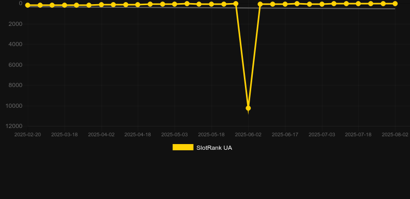Click the 2025-07-18 x-axis date label
This screenshot has width=410, height=199.
(358, 135)
